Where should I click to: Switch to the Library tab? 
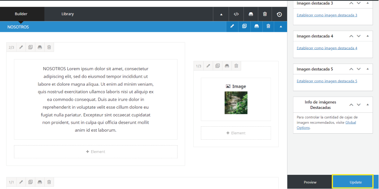(68, 14)
